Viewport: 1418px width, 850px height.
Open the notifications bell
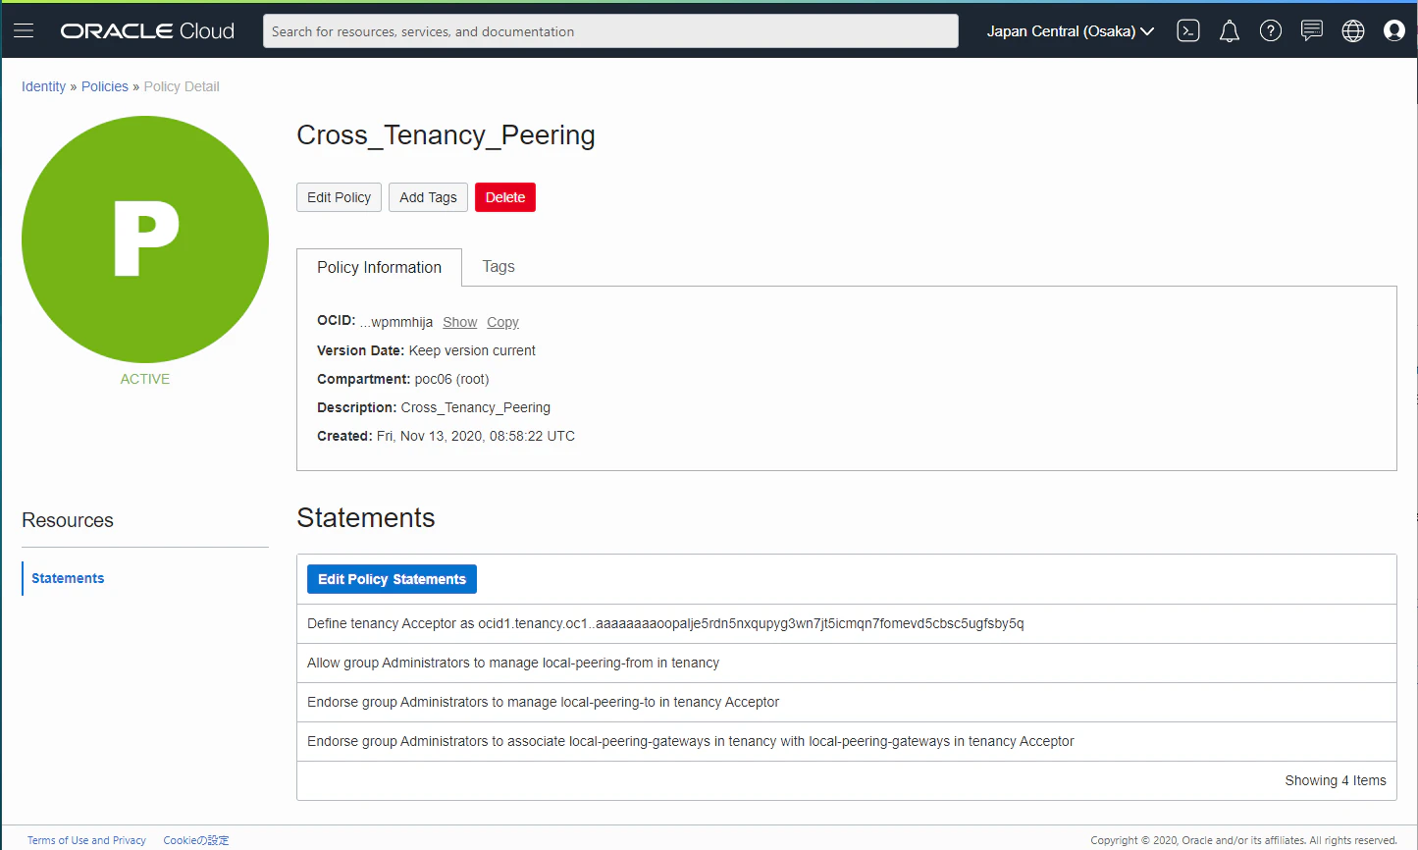(x=1230, y=31)
